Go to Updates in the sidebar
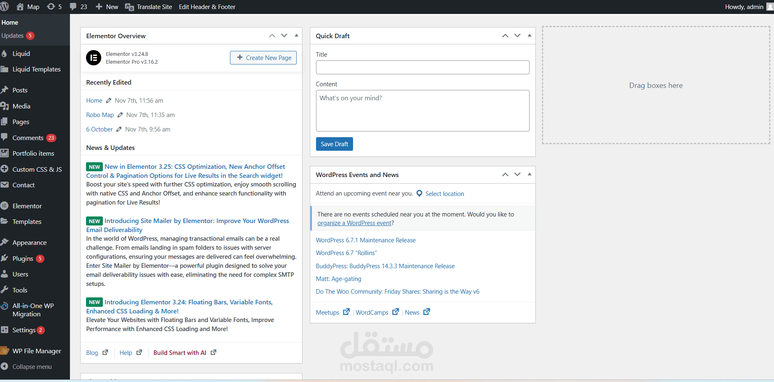 pos(18,36)
